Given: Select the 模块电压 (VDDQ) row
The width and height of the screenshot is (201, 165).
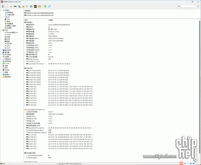Looking at the screenshot, I should pos(59,50).
